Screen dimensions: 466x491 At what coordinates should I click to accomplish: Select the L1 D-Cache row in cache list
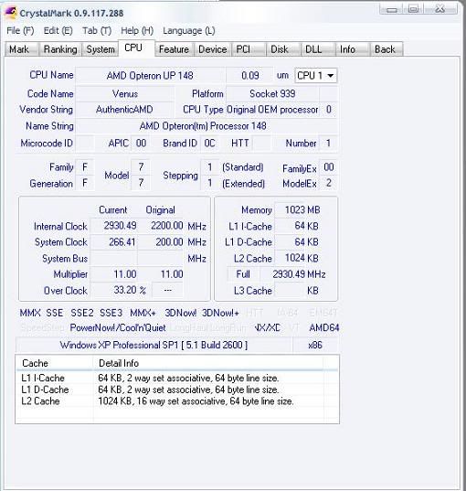177,390
